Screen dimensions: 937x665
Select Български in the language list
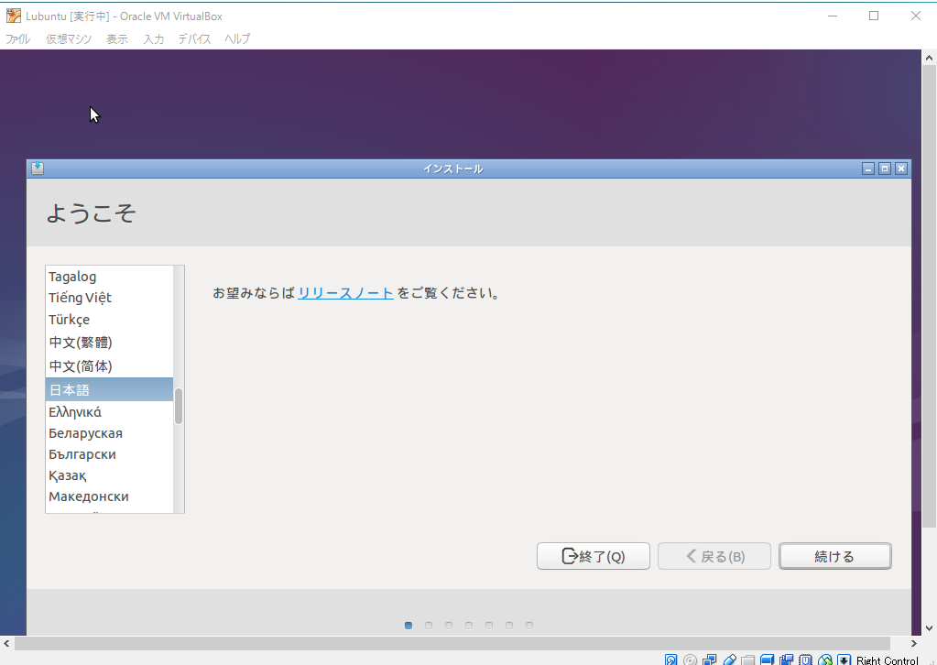point(109,454)
